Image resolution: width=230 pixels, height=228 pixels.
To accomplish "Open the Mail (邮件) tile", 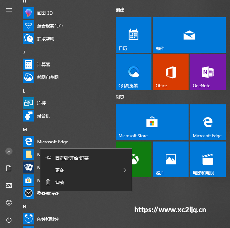I will (189, 35).
